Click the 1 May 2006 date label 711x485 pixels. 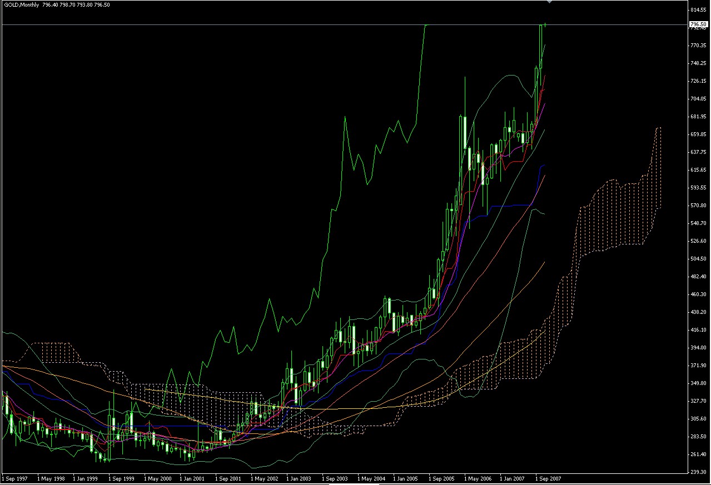pyautogui.click(x=478, y=478)
